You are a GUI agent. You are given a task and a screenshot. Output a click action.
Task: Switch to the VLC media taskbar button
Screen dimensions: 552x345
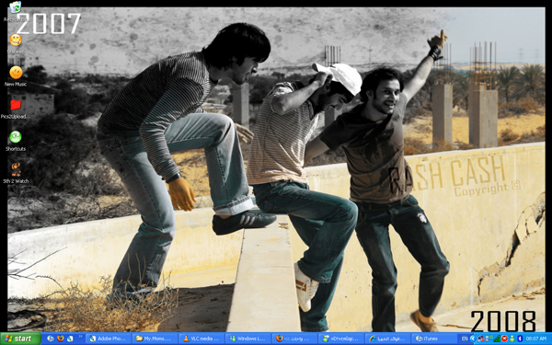[201, 339]
